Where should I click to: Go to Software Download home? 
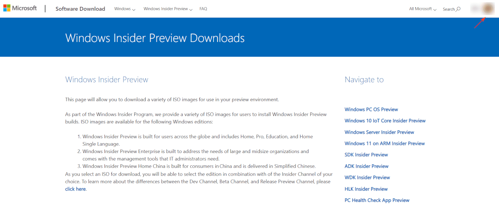[80, 9]
